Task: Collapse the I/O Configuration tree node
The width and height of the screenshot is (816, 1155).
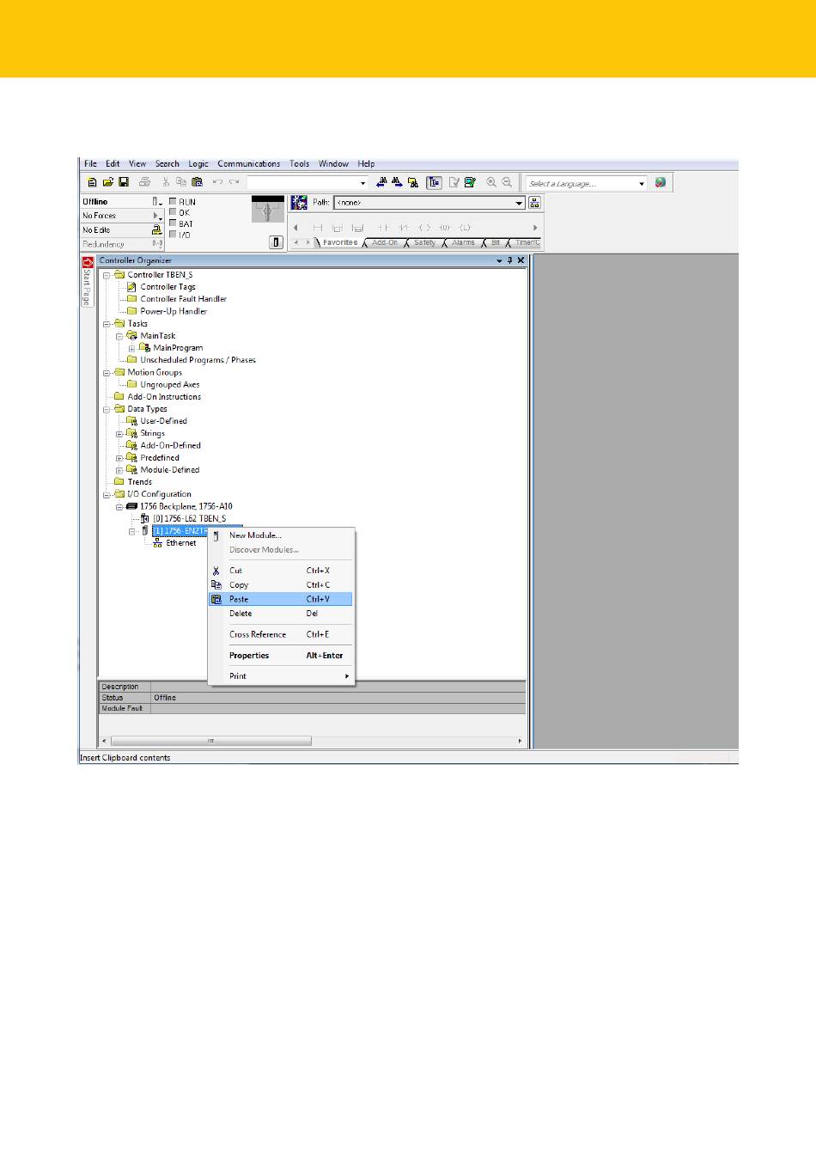Action: [107, 495]
